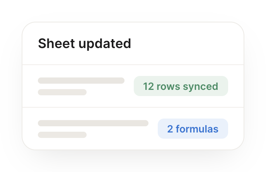Click the word "formulas" in the blue badge
The height and width of the screenshot is (172, 266).
(197, 129)
